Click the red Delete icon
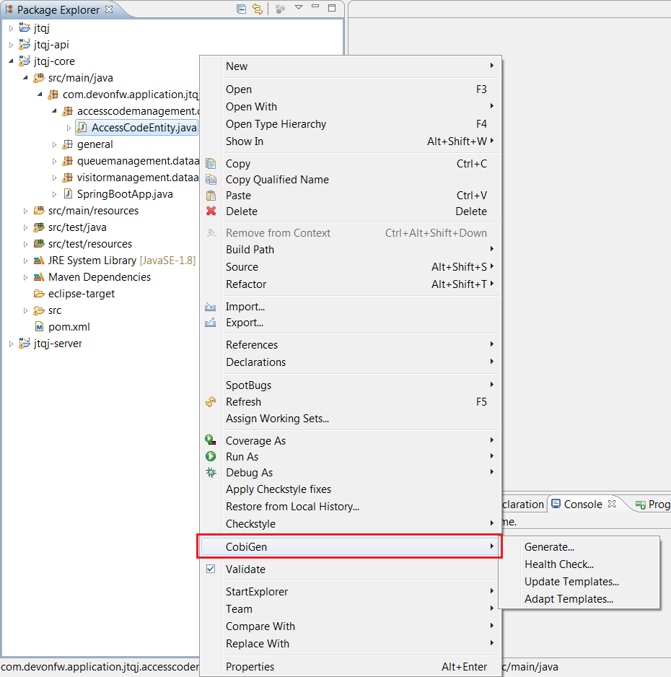671x677 pixels. [x=211, y=211]
